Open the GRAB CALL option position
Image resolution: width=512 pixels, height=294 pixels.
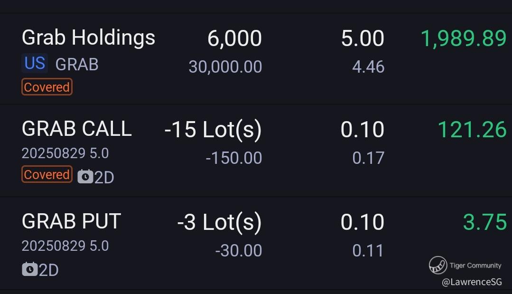[256, 151]
